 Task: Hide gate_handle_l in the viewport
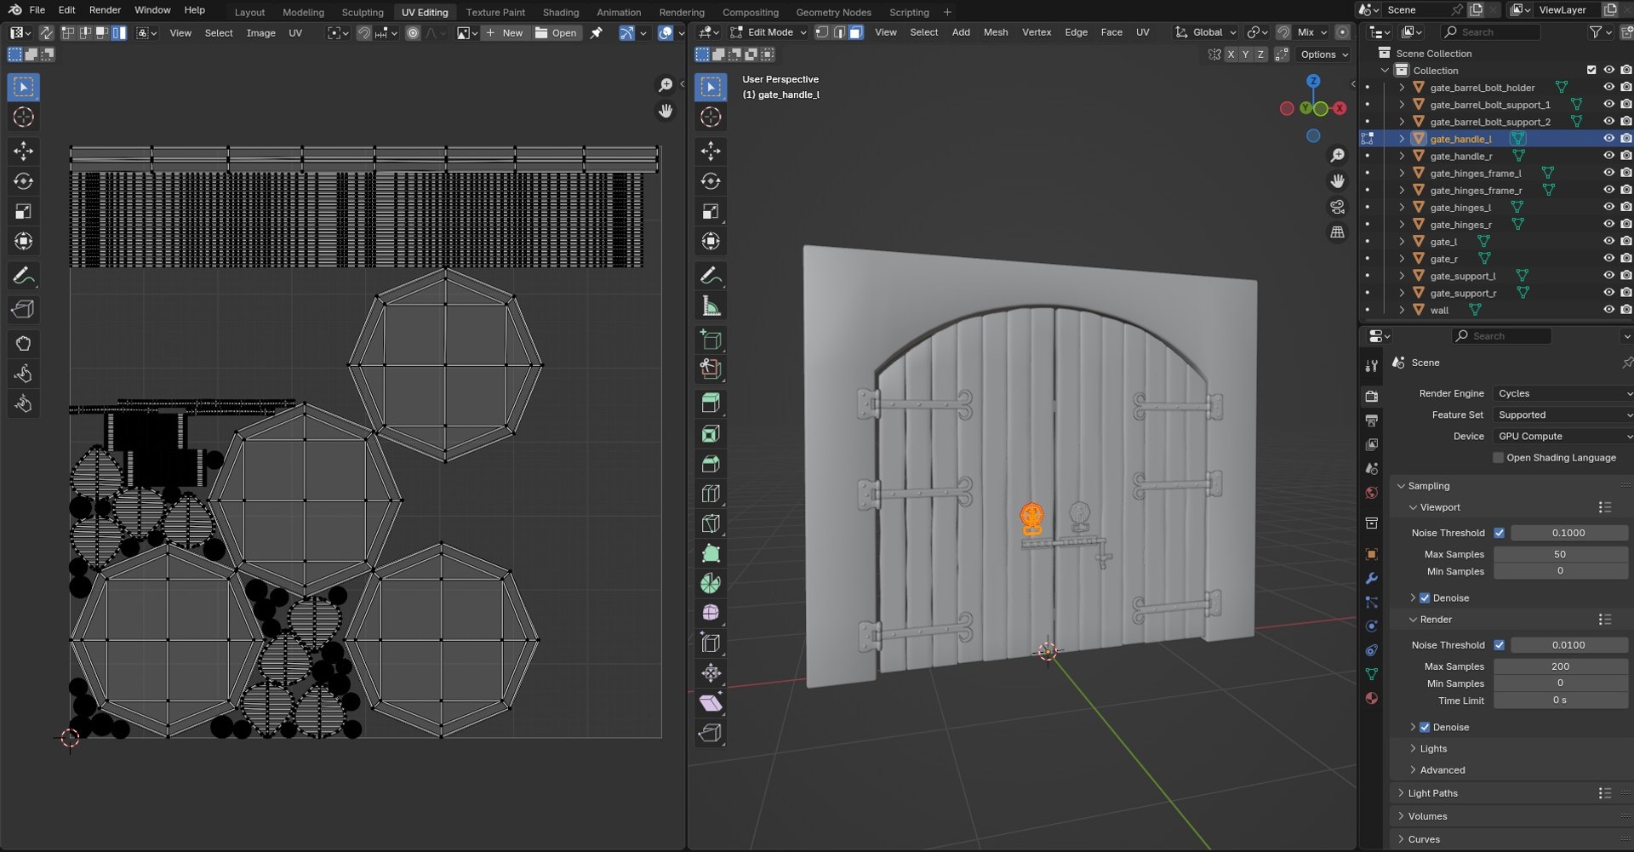point(1608,139)
